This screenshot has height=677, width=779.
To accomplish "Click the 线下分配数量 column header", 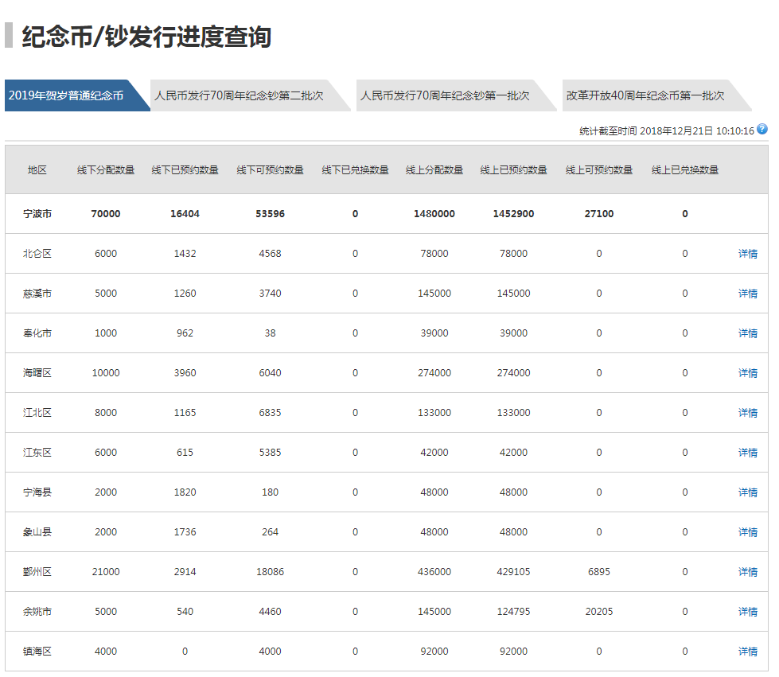I will pyautogui.click(x=106, y=170).
